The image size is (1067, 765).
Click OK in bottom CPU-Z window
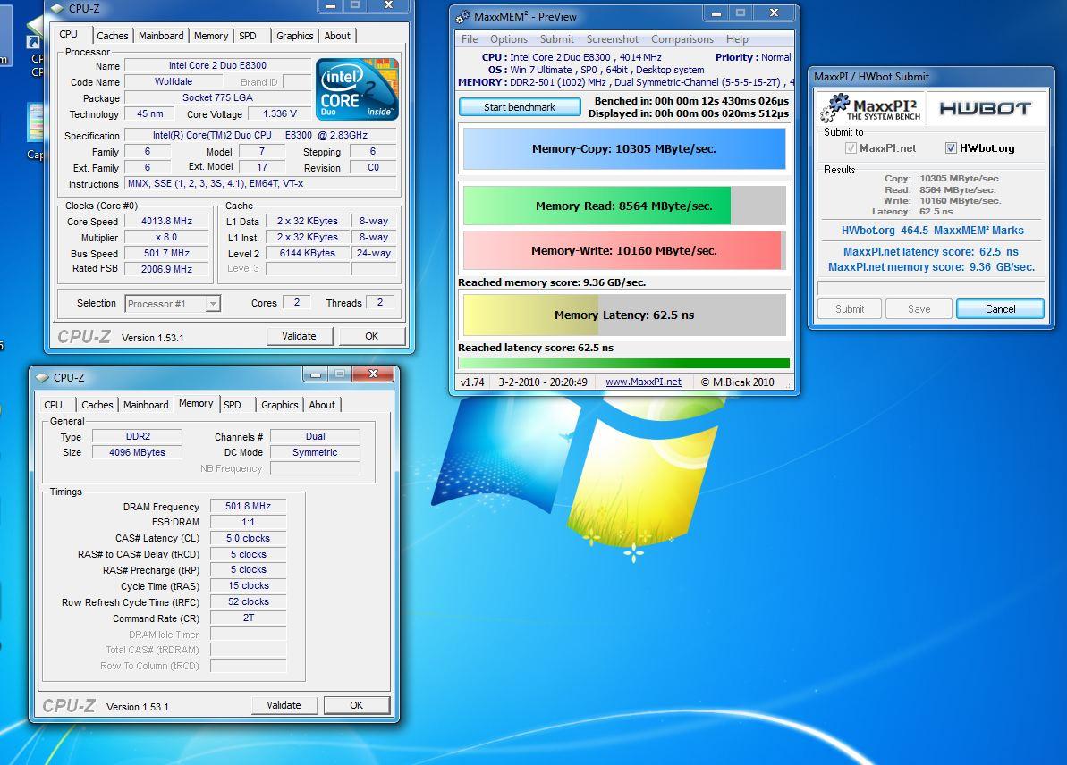357,705
